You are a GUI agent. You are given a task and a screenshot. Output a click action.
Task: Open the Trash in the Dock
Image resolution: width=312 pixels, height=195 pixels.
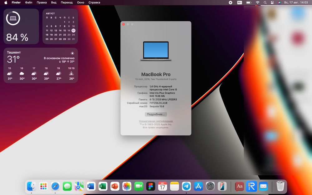pyautogui.click(x=280, y=187)
